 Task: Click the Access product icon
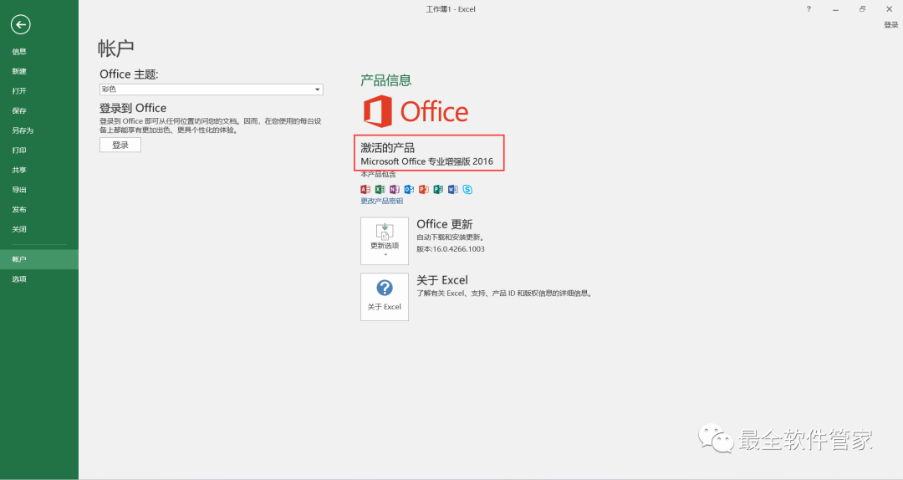pos(365,189)
